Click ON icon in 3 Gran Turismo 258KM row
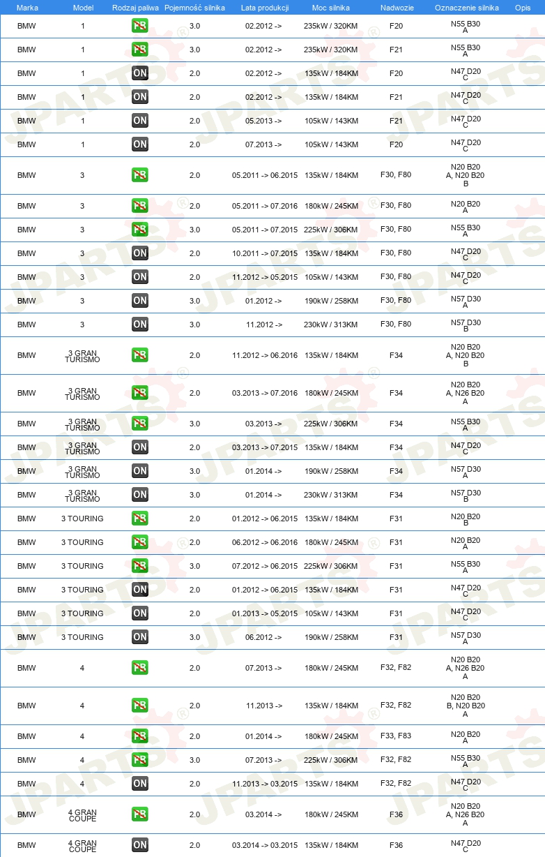545x857 pixels. [140, 471]
